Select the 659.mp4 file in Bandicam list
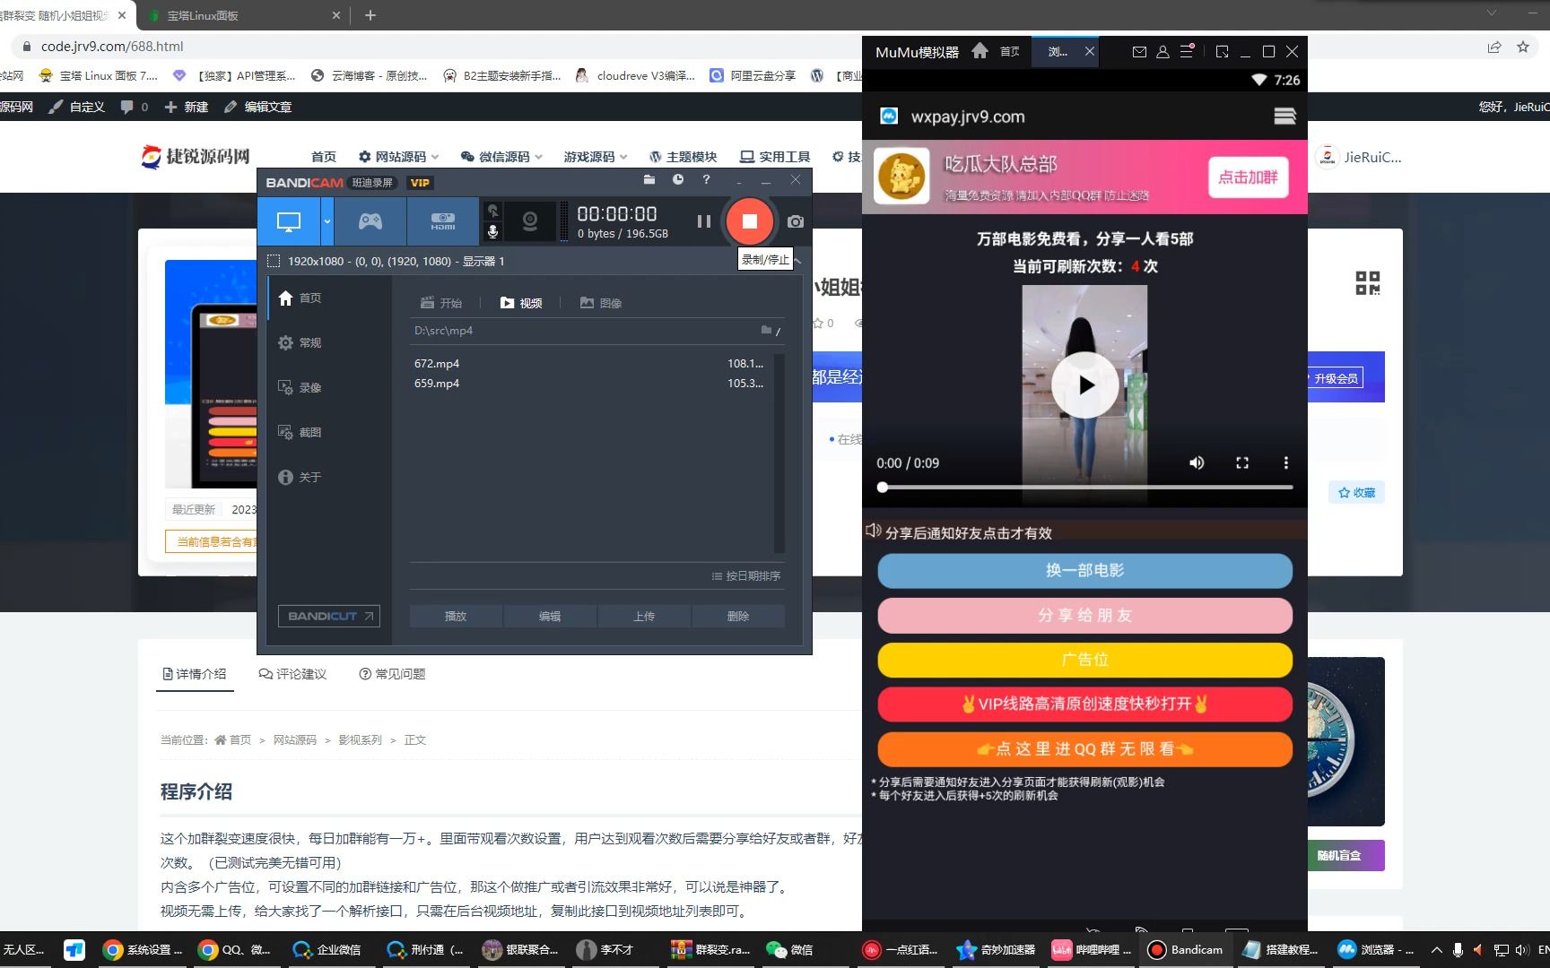The width and height of the screenshot is (1550, 968). coord(589,384)
